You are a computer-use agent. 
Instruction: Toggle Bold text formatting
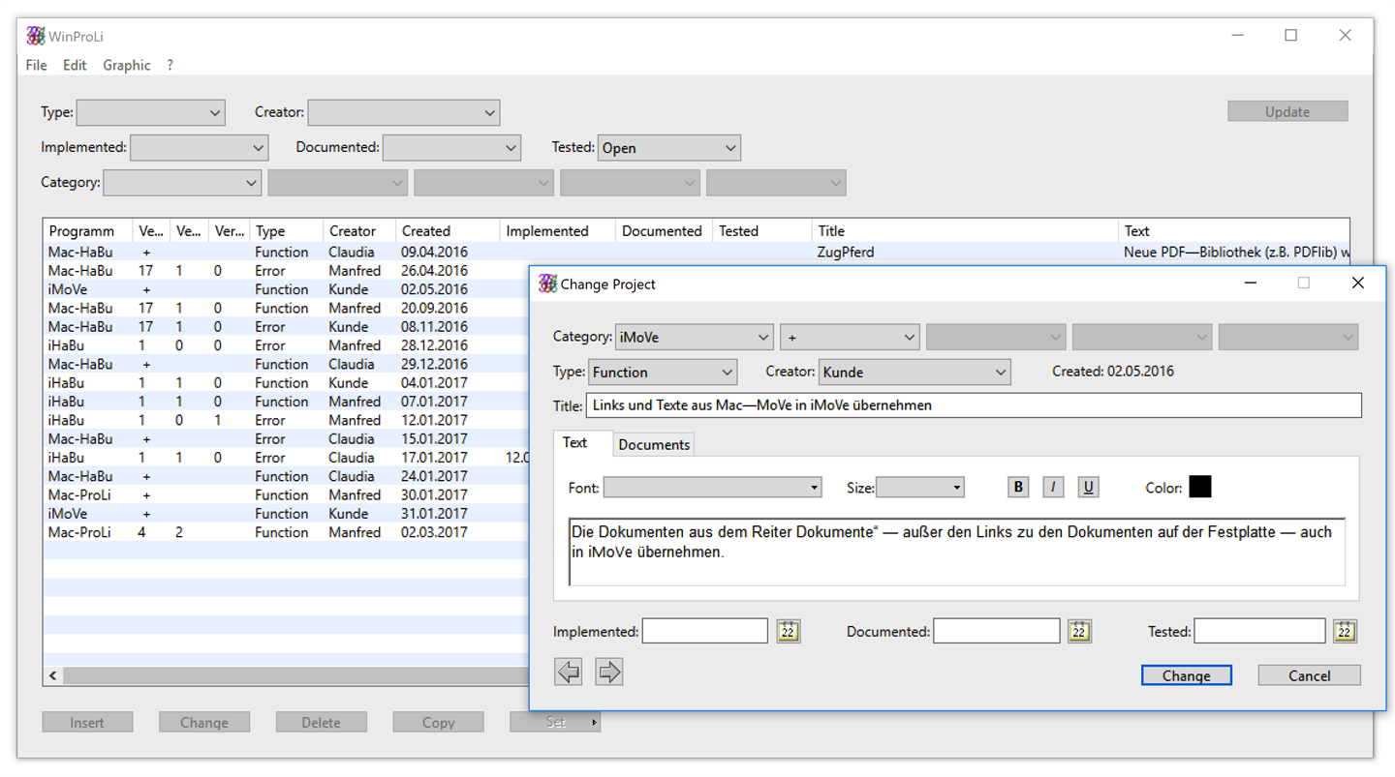coord(1018,487)
